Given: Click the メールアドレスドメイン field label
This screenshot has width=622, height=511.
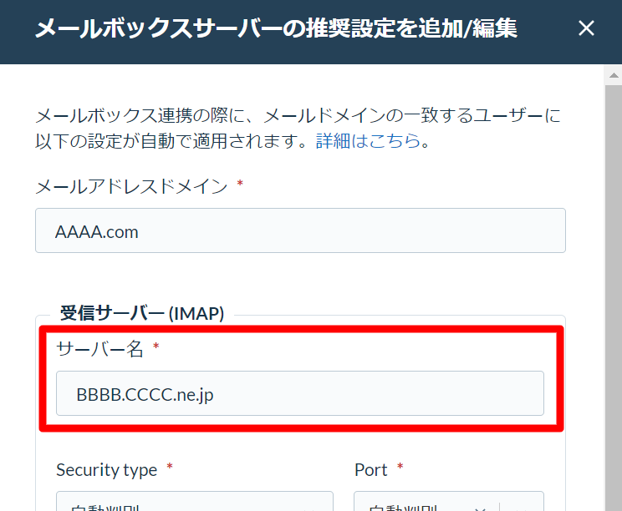Looking at the screenshot, I should [131, 186].
